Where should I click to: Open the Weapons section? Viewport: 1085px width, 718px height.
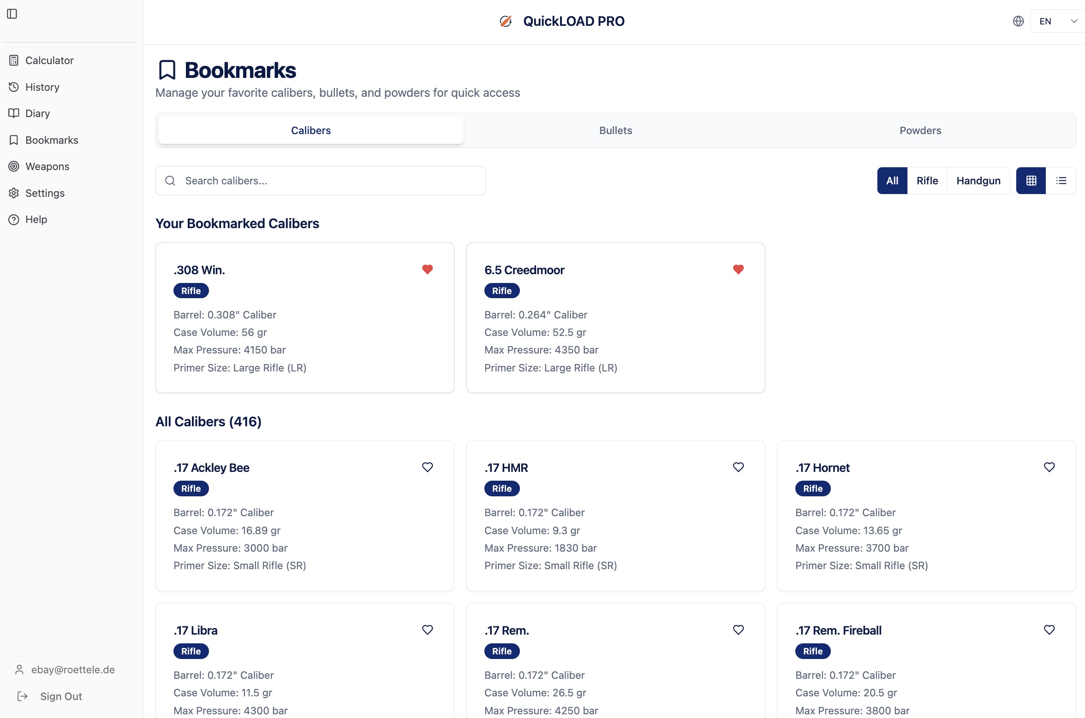47,166
